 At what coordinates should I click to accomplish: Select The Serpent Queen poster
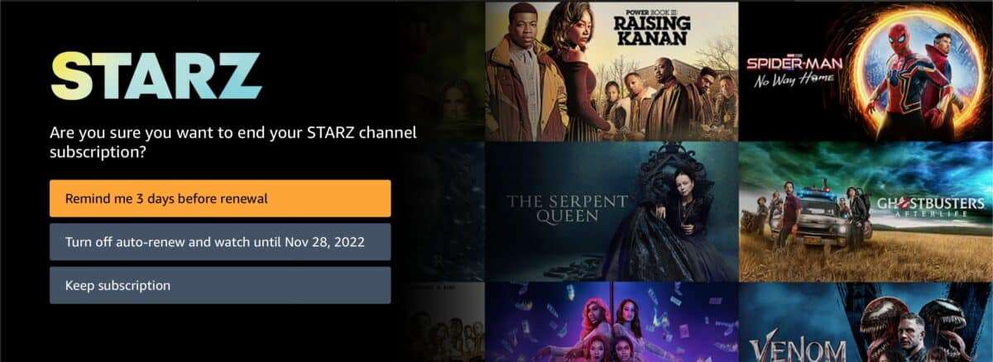pos(612,212)
